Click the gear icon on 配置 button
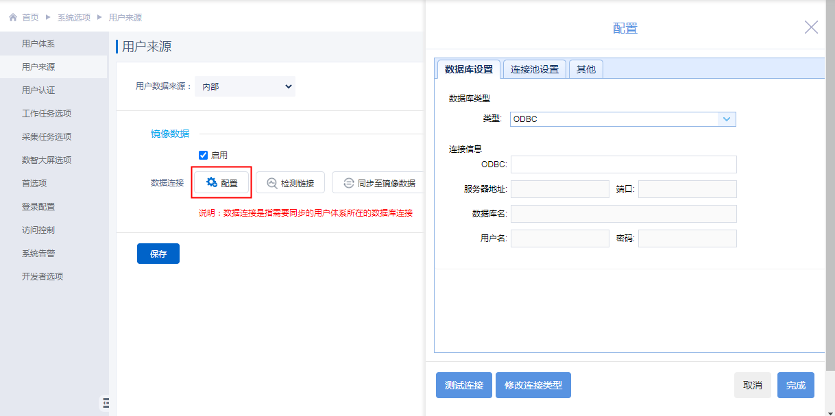This screenshot has height=416, width=835. 212,182
